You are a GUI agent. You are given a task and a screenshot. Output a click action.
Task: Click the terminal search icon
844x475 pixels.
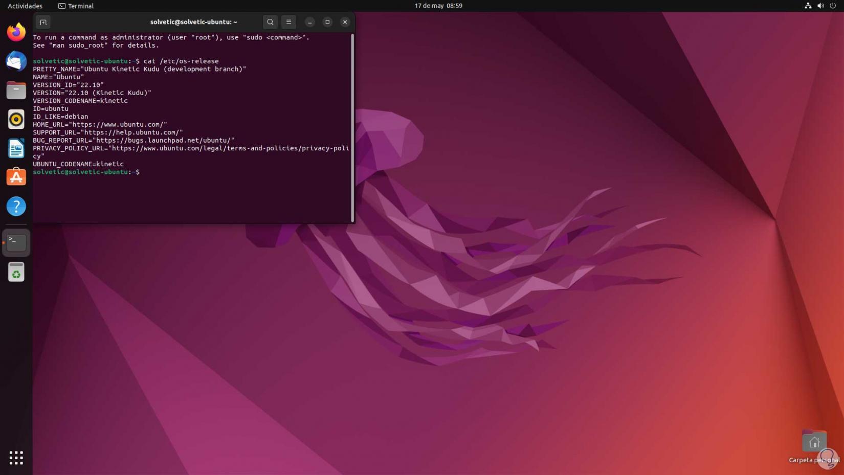[x=270, y=22]
